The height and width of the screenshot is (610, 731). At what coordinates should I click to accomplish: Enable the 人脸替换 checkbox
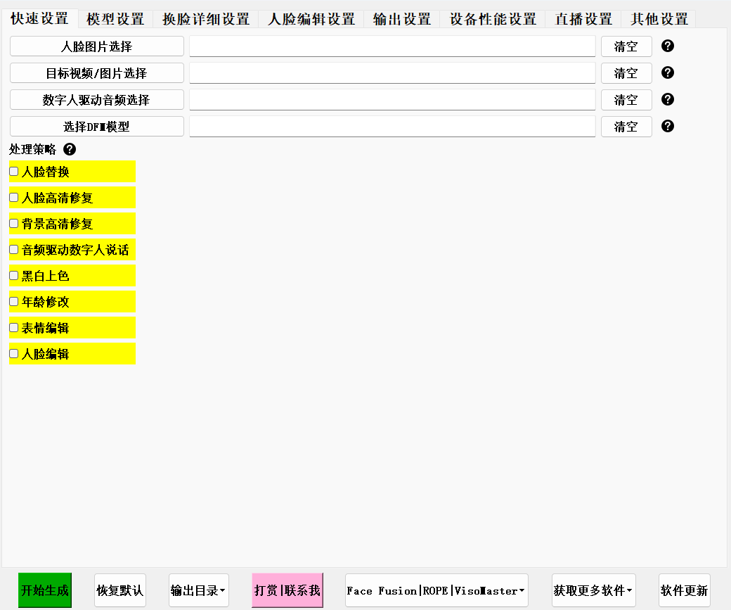(x=14, y=172)
